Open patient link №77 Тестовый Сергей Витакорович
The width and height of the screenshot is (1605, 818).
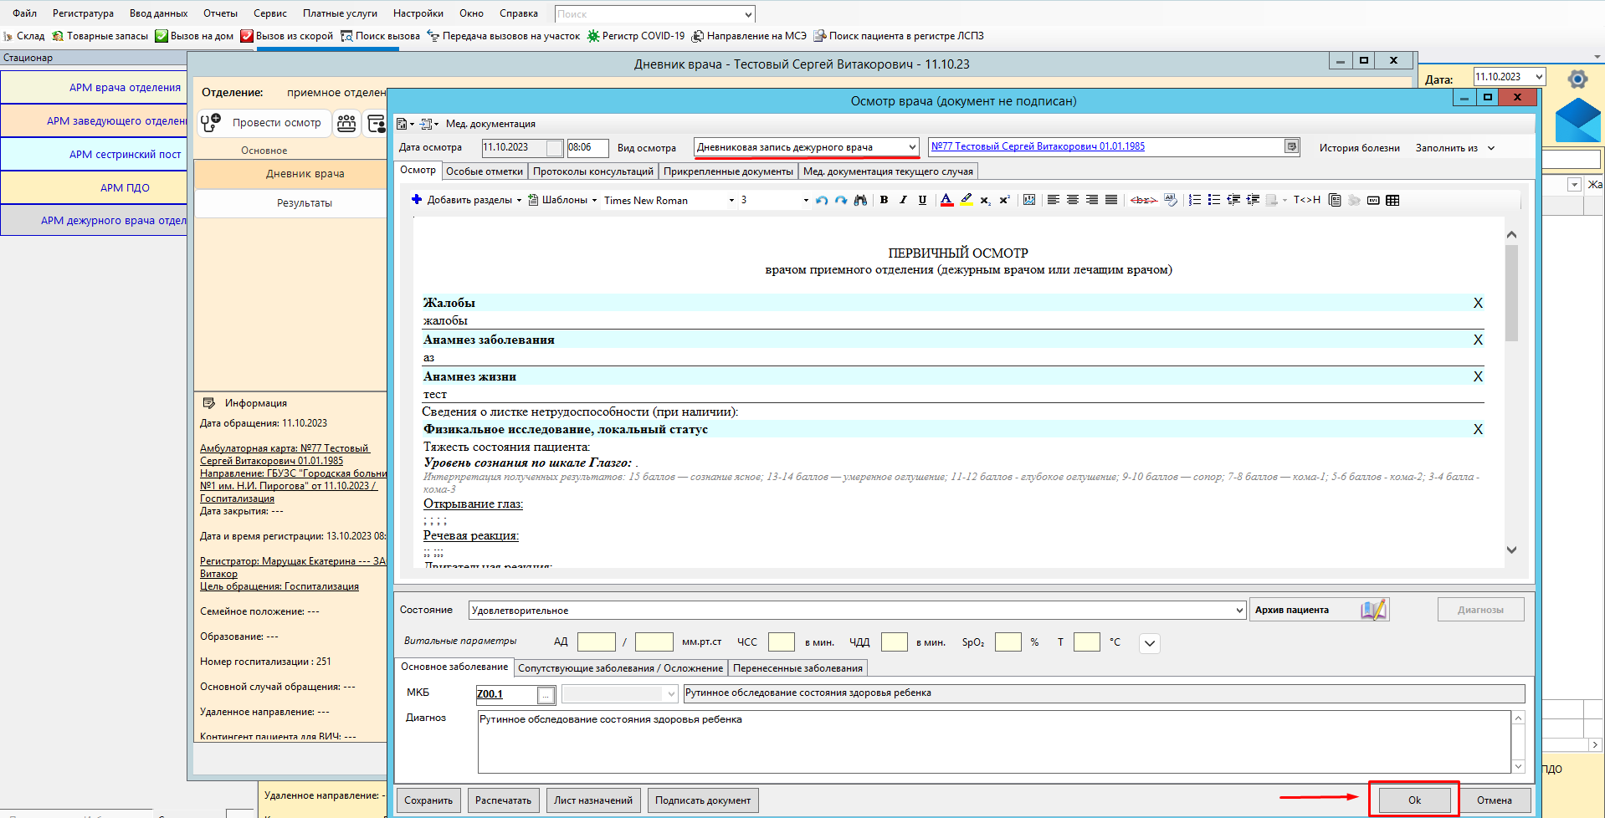click(1038, 146)
